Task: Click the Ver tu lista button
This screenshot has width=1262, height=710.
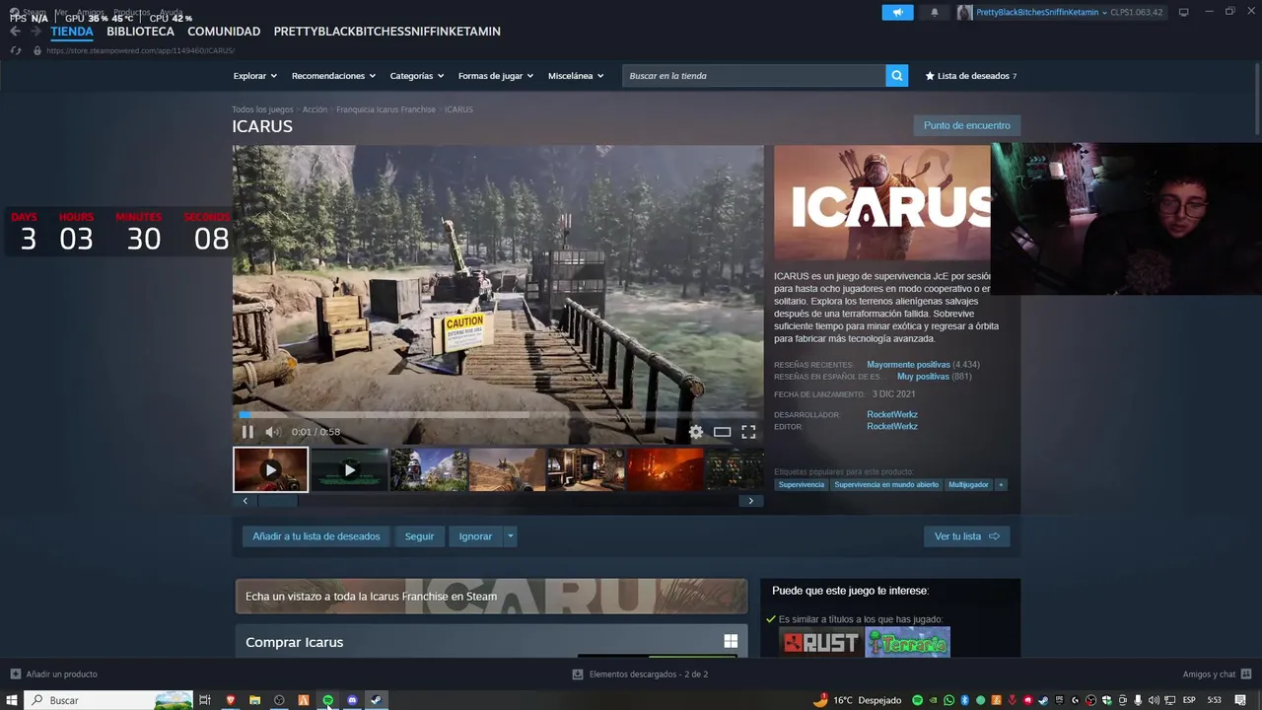Action: pyautogui.click(x=966, y=536)
